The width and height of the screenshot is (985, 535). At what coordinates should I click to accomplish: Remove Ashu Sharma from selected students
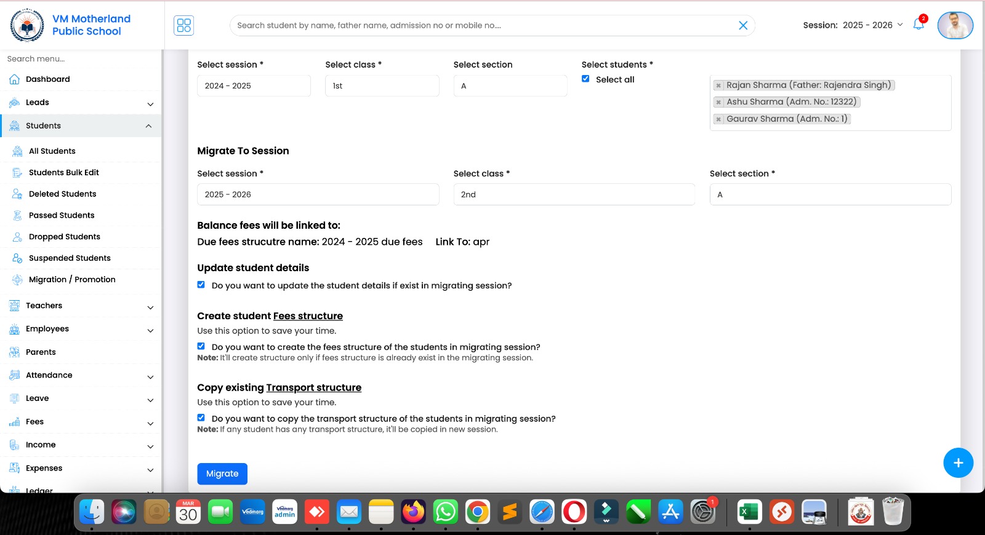click(x=718, y=102)
